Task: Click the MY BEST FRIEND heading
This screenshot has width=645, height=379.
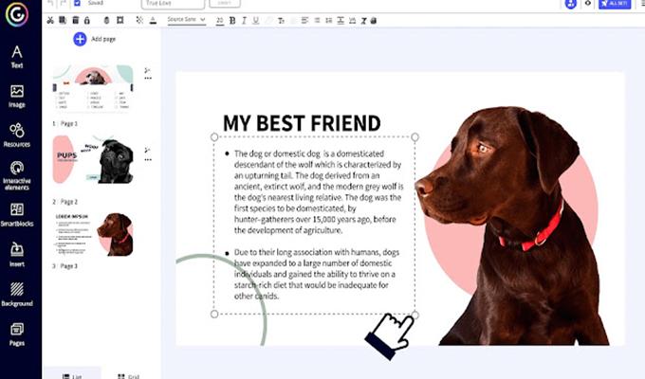Action: pyautogui.click(x=302, y=123)
